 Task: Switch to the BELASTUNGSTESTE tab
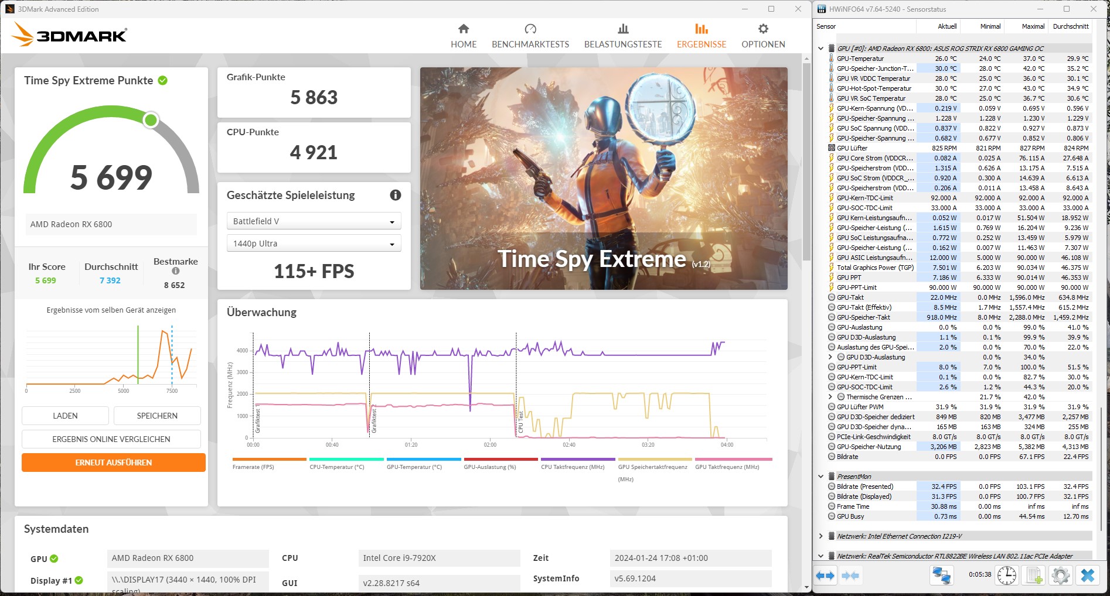pyautogui.click(x=623, y=36)
